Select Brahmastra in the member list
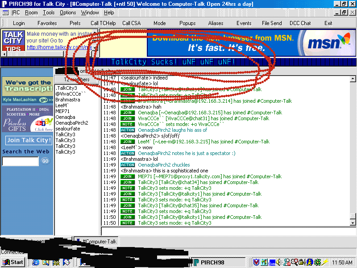 click(x=68, y=100)
